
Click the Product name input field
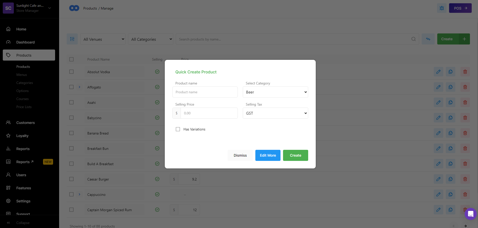point(205,92)
